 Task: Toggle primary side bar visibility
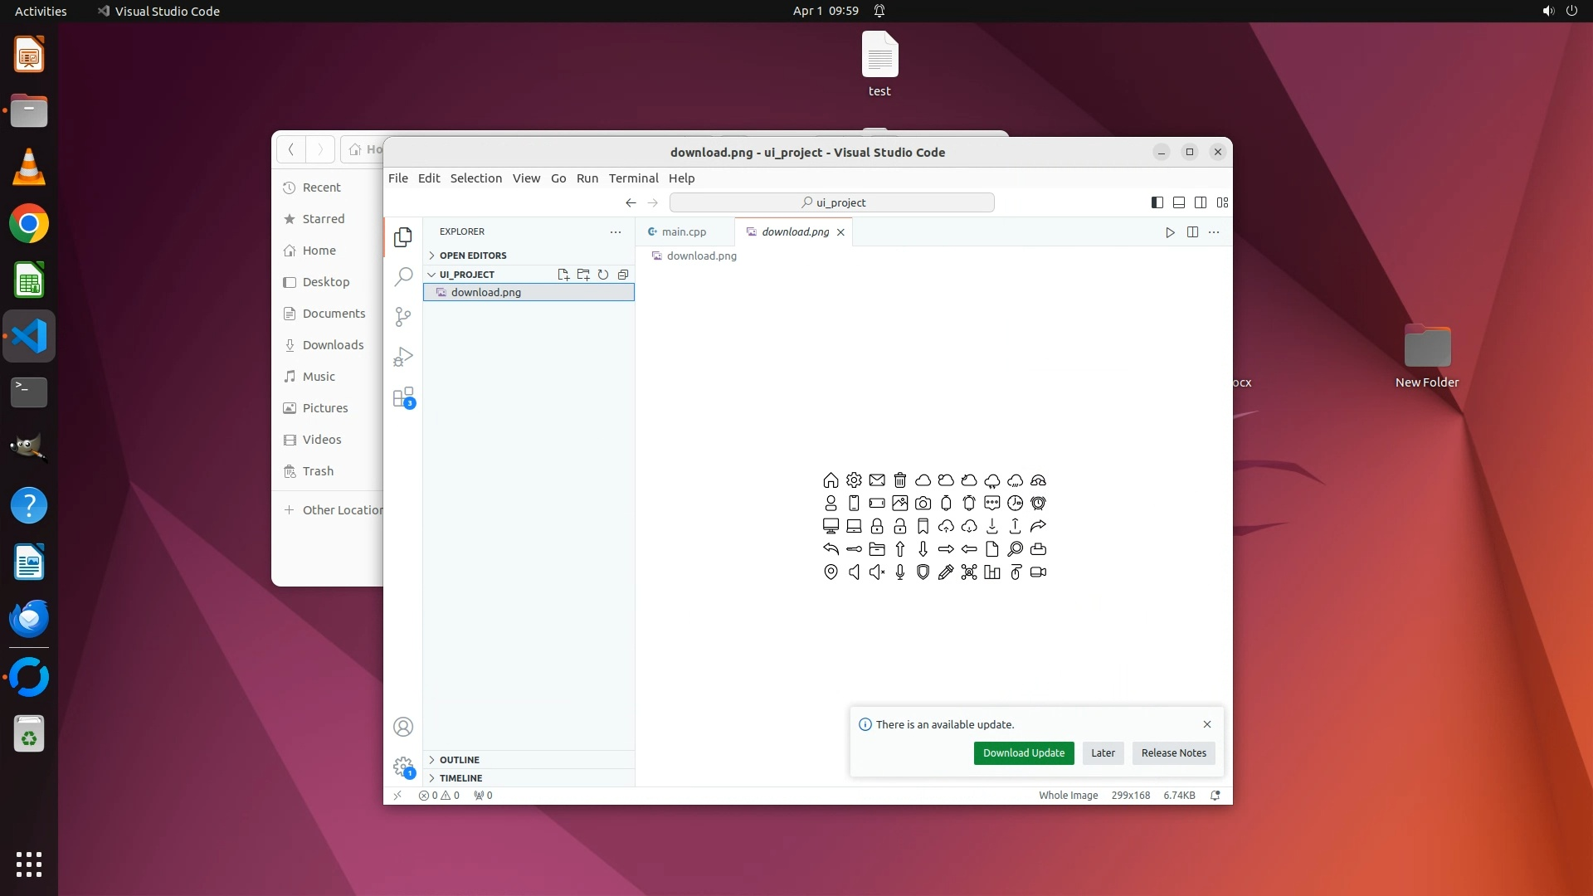pos(1157,202)
